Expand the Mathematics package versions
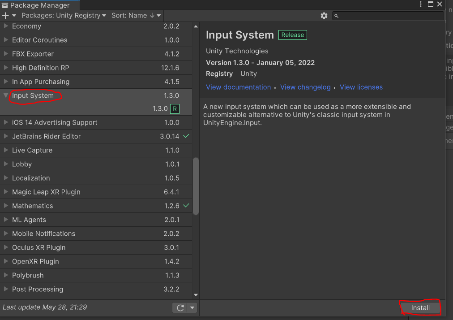 tap(5, 206)
